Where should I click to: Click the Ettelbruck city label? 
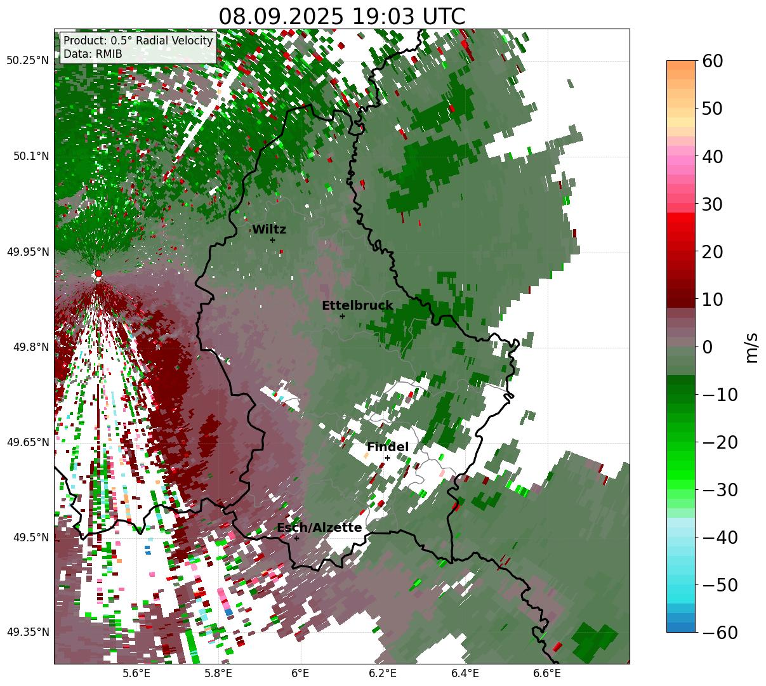(x=357, y=306)
